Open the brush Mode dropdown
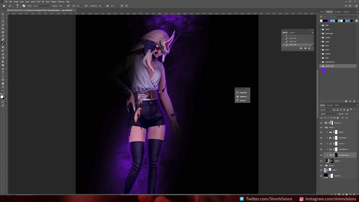Image resolution: width=359 pixels, height=202 pixels. point(42,6)
